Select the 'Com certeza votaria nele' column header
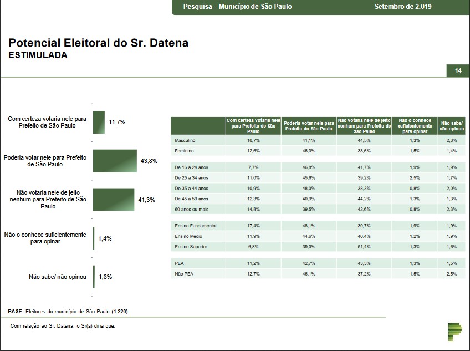Viewport: 470px width, 351px height. (253, 125)
